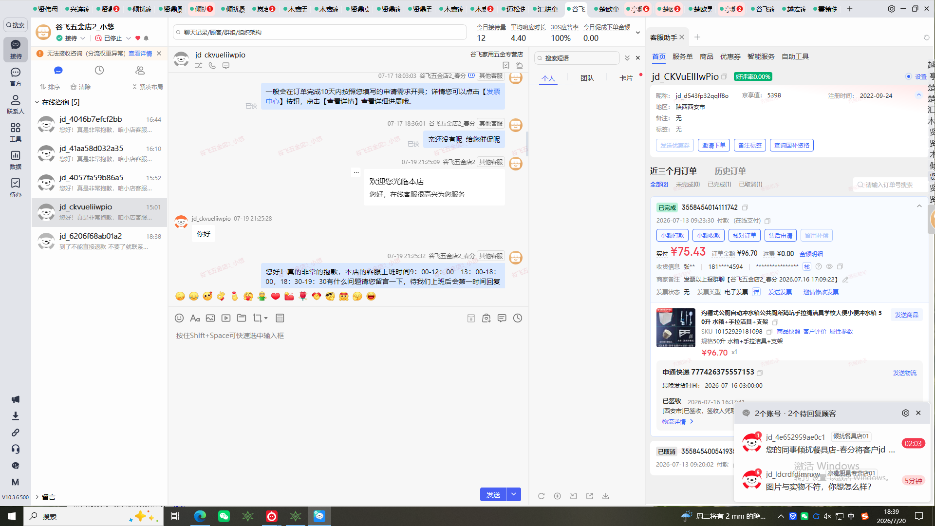Click the 发送发票 link
This screenshot has width=935, height=526.
(780, 292)
